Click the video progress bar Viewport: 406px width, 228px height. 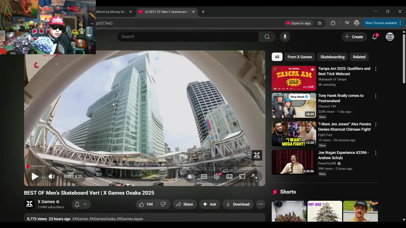click(145, 166)
